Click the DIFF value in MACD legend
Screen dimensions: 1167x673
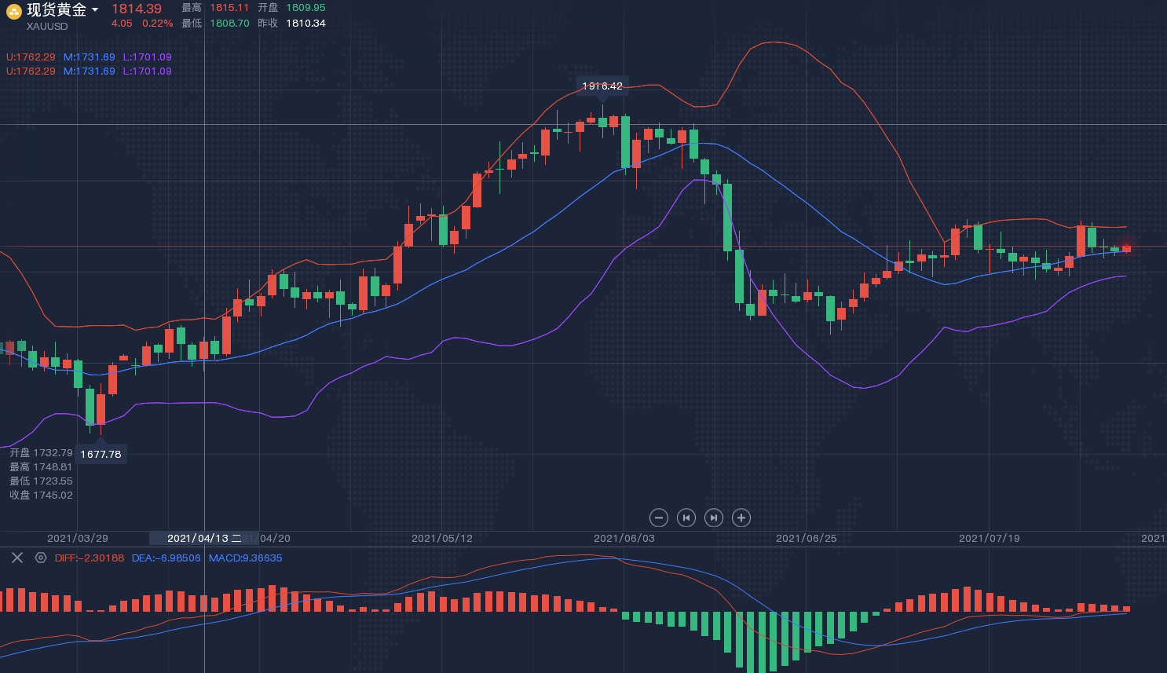(x=90, y=558)
